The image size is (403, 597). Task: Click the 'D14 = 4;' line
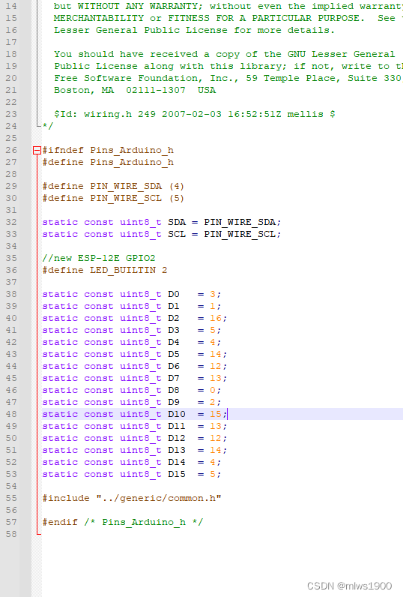tap(132, 462)
